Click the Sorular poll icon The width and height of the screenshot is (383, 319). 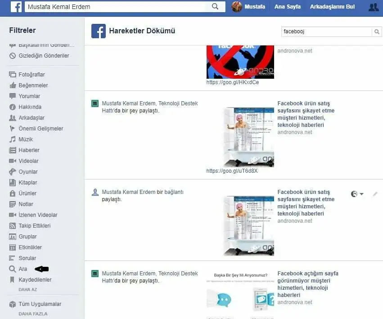pos(13,258)
